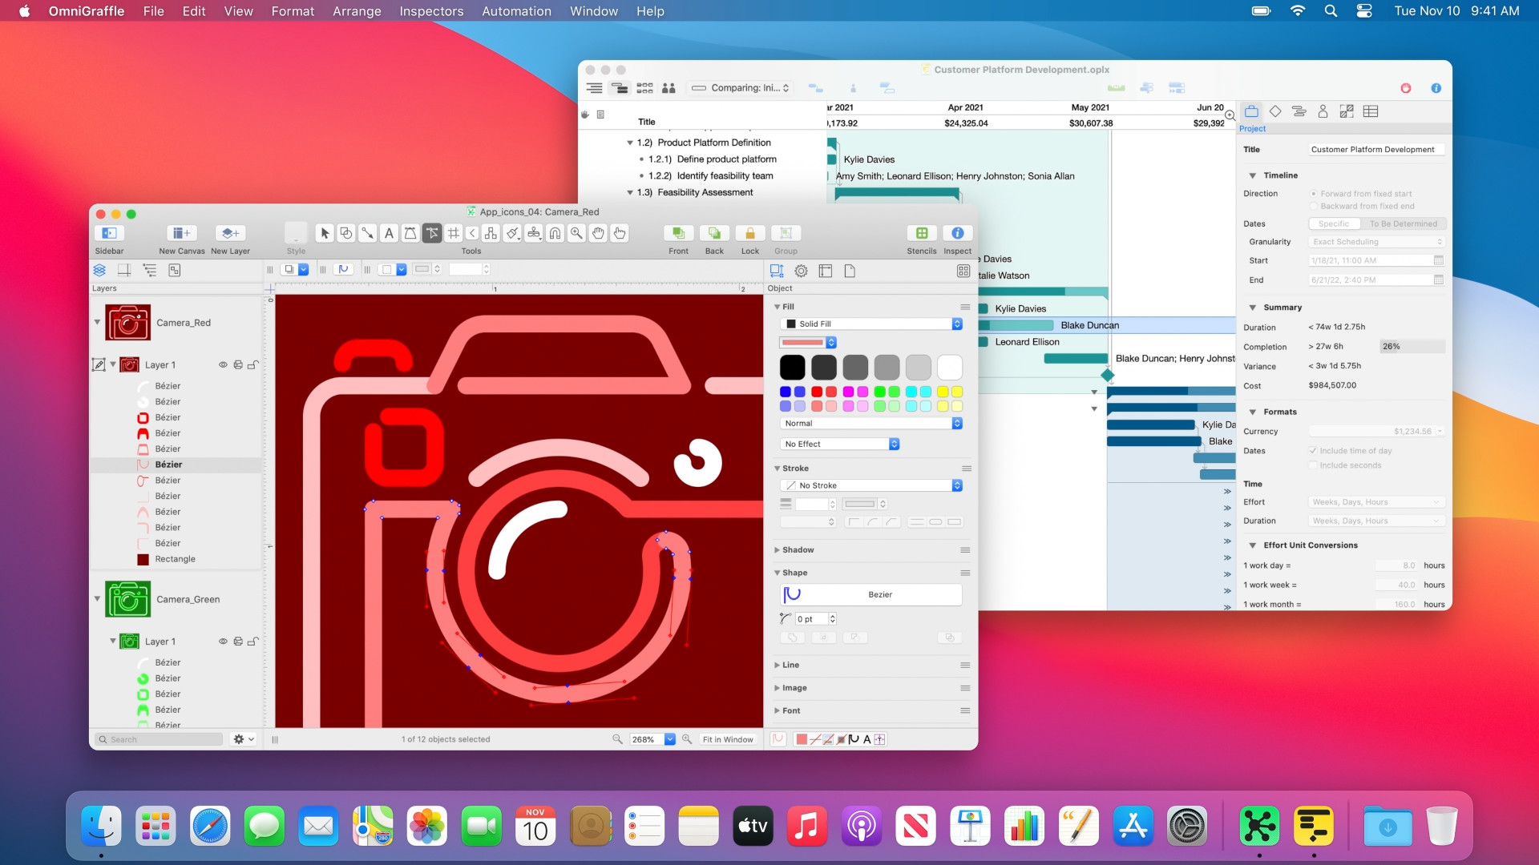The image size is (1539, 865).
Task: Click the Fit in Window button
Action: tap(728, 738)
